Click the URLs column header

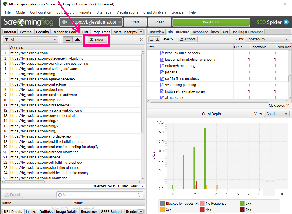(242, 47)
